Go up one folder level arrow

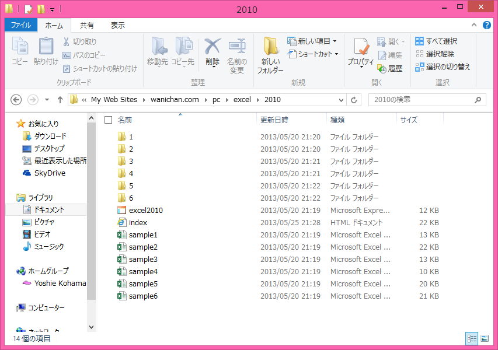click(60, 100)
